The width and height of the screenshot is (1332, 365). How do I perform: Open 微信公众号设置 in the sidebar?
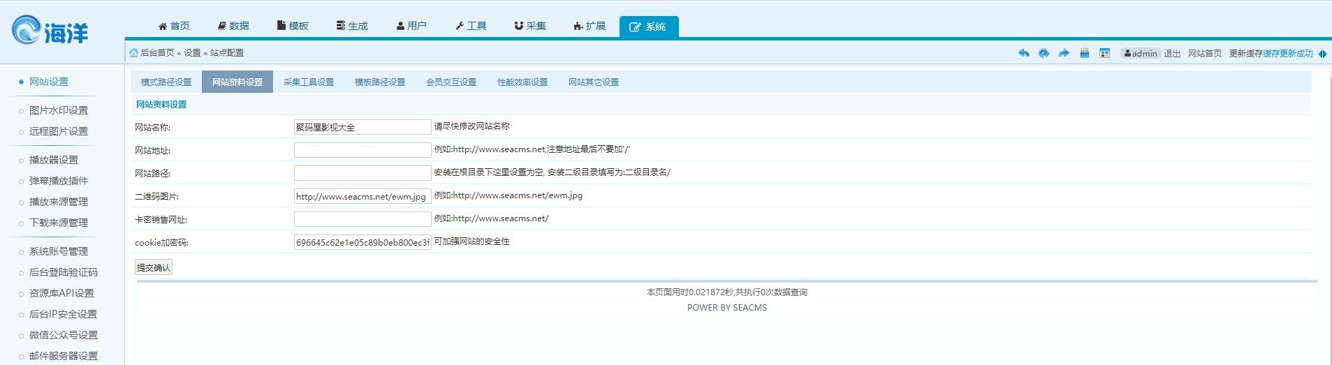(64, 335)
